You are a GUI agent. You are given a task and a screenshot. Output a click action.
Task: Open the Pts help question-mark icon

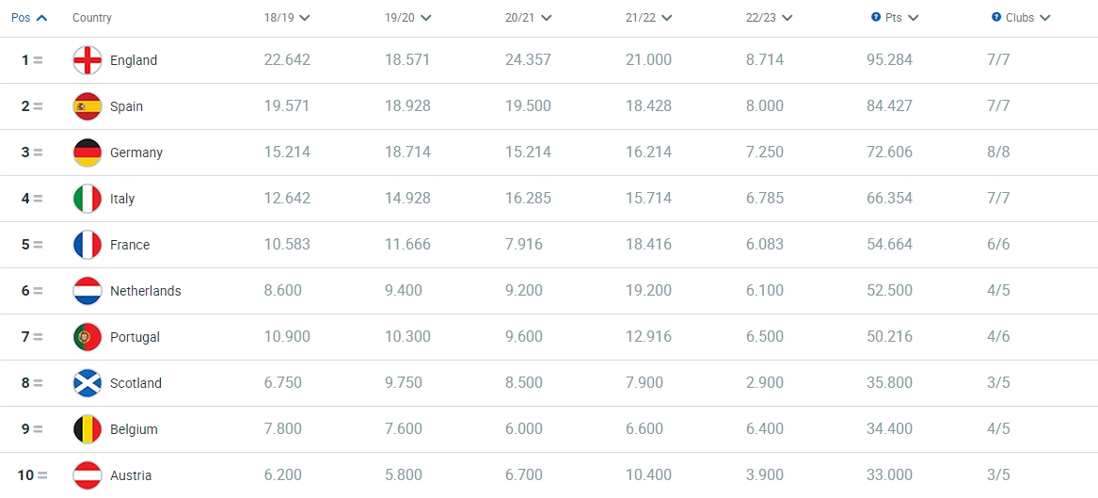[x=875, y=18]
